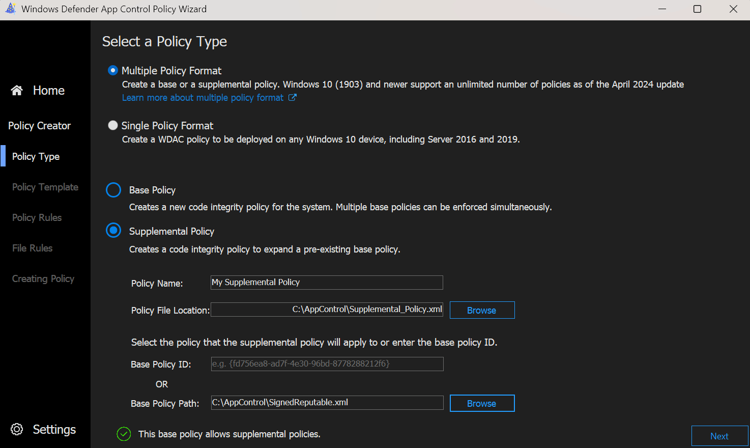Go to Policy Creator in sidebar
750x448 pixels.
39,126
